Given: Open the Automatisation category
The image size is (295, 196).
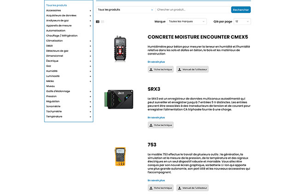Looking at the screenshot, I should [56, 31].
